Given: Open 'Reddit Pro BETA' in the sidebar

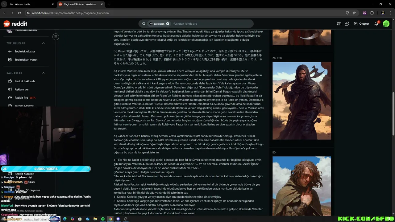Looking at the screenshot, I should click(25, 98).
